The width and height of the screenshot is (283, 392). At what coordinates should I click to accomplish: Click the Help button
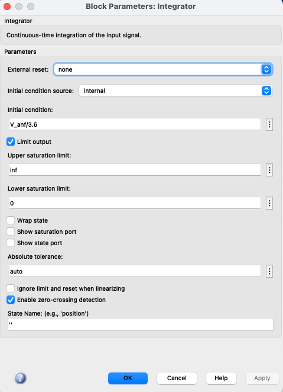click(221, 378)
